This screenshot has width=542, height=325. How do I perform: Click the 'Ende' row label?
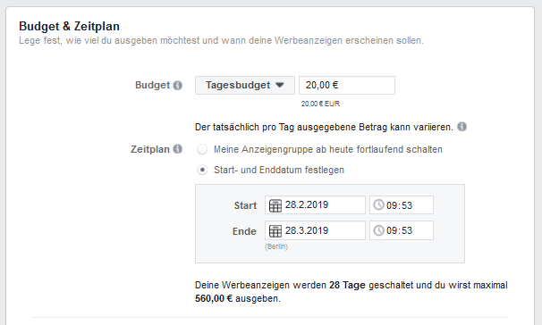(x=244, y=231)
